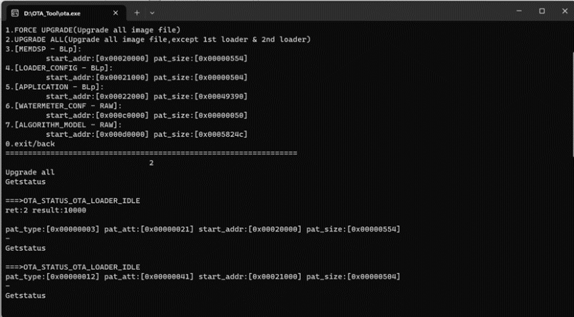Click the '3.[MEMDSP - BLp]' entry
The width and height of the screenshot is (574, 317).
44,49
